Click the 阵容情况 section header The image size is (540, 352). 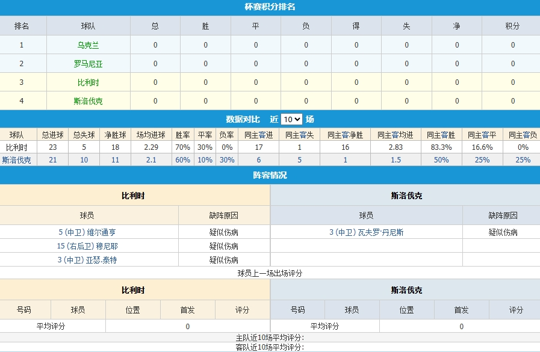tap(270, 175)
